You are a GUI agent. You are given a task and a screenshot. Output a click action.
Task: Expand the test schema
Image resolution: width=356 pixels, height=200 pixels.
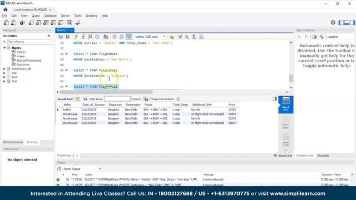(4, 77)
